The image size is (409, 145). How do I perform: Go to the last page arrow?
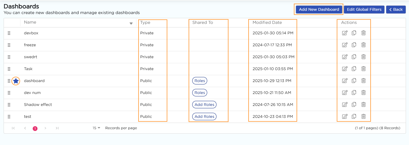57,128
